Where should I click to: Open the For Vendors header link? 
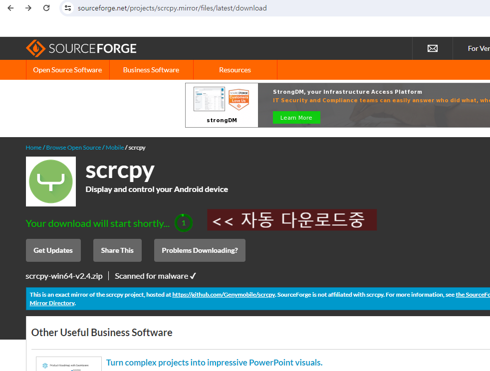click(x=479, y=48)
